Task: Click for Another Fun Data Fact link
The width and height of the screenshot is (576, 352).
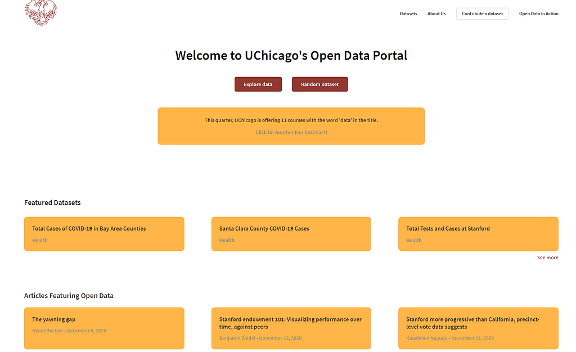Action: pyautogui.click(x=291, y=132)
